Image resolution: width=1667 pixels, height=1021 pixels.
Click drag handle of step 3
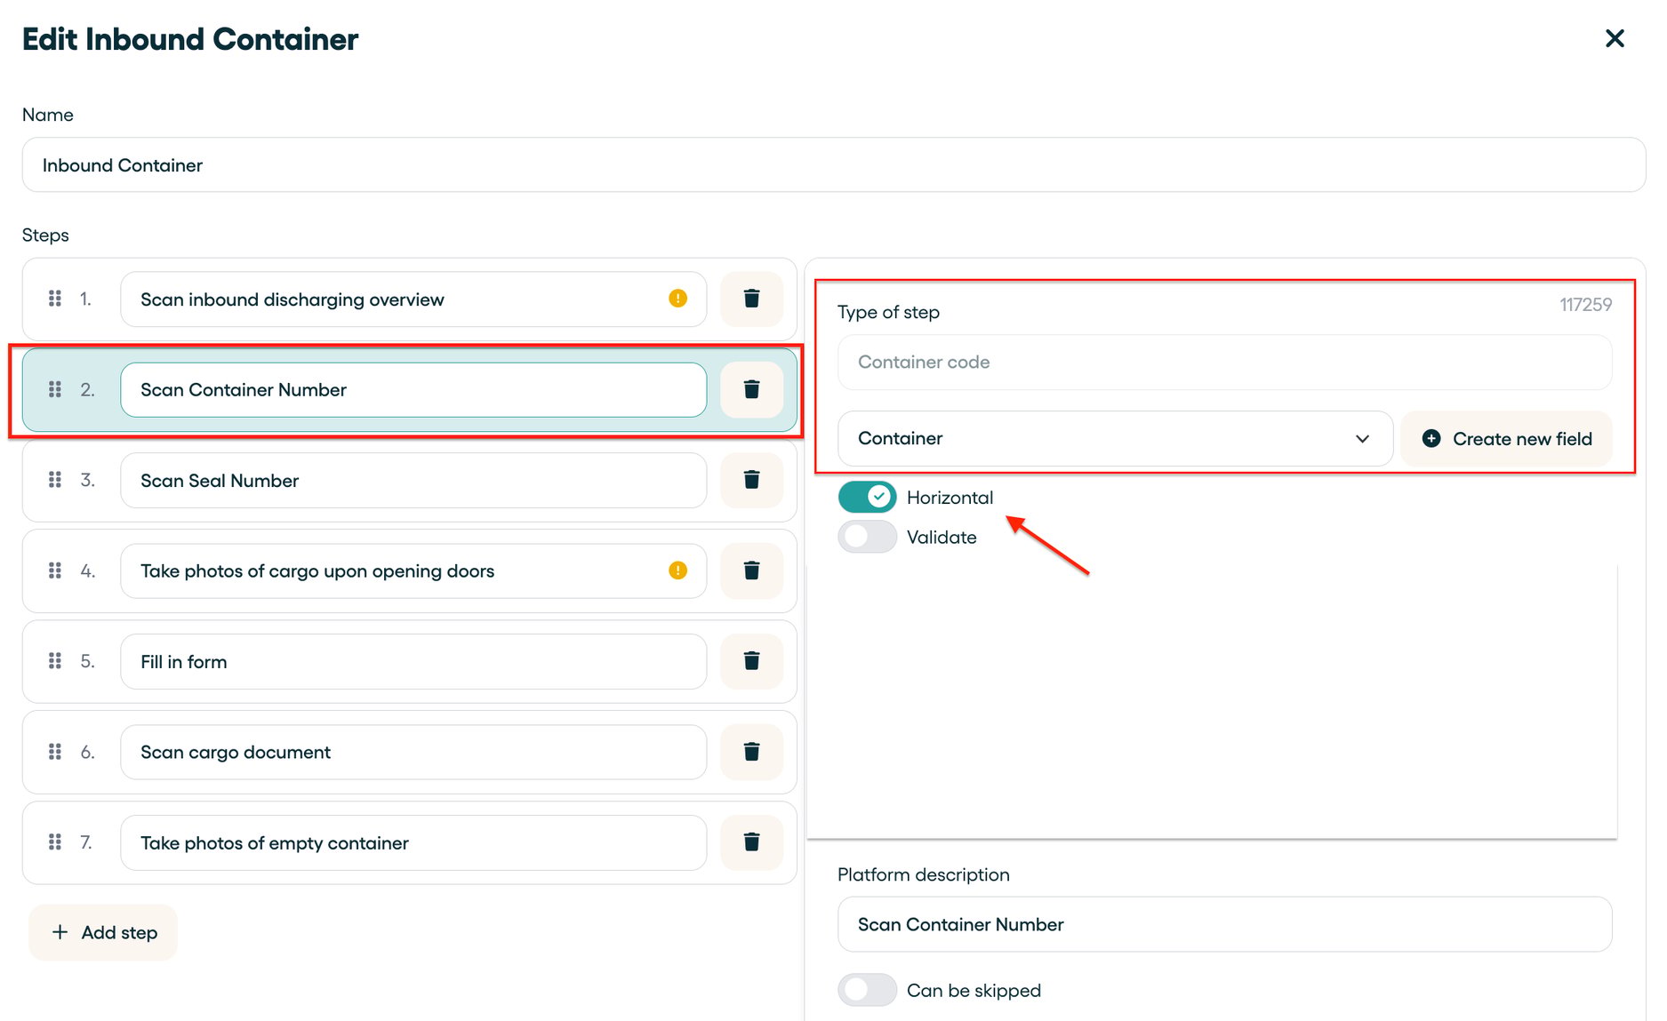click(55, 480)
